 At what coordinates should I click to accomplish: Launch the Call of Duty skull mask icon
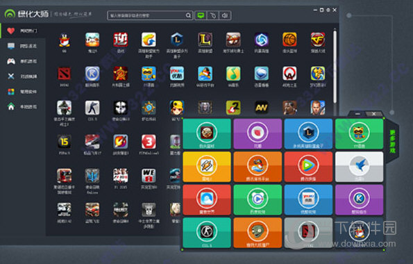click(121, 108)
